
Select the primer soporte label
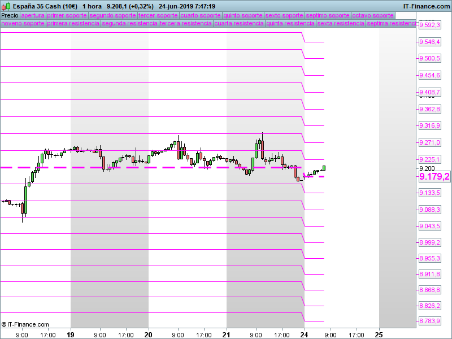point(67,15)
